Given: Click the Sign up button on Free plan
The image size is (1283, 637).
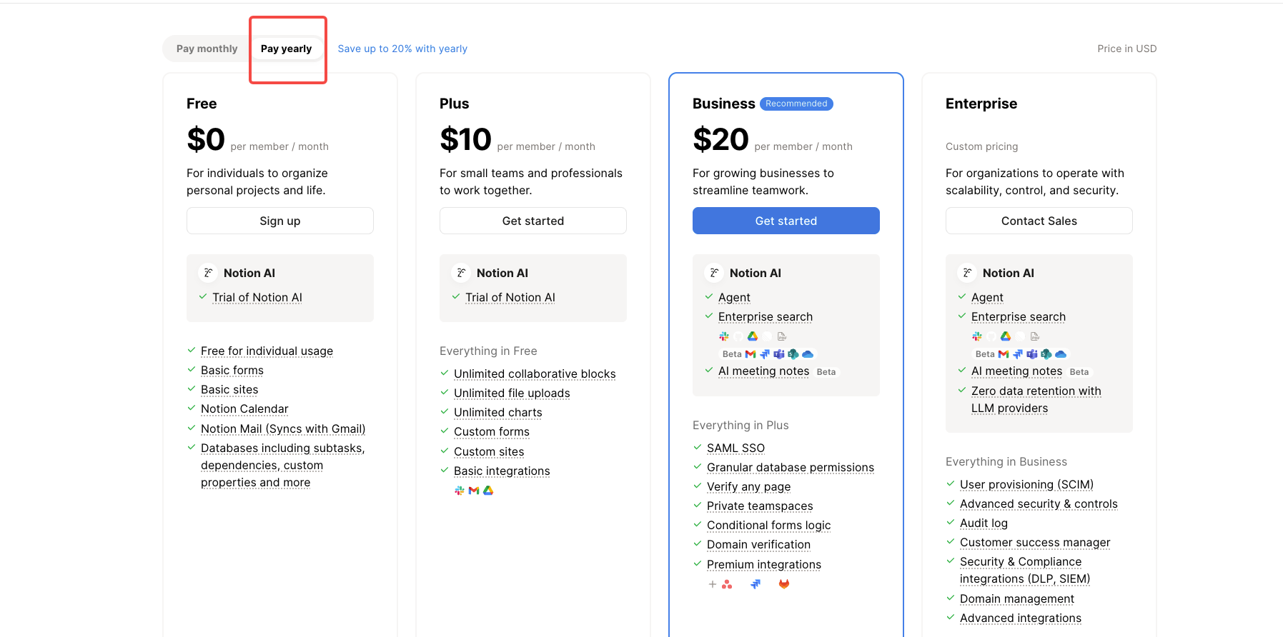Looking at the screenshot, I should point(280,221).
